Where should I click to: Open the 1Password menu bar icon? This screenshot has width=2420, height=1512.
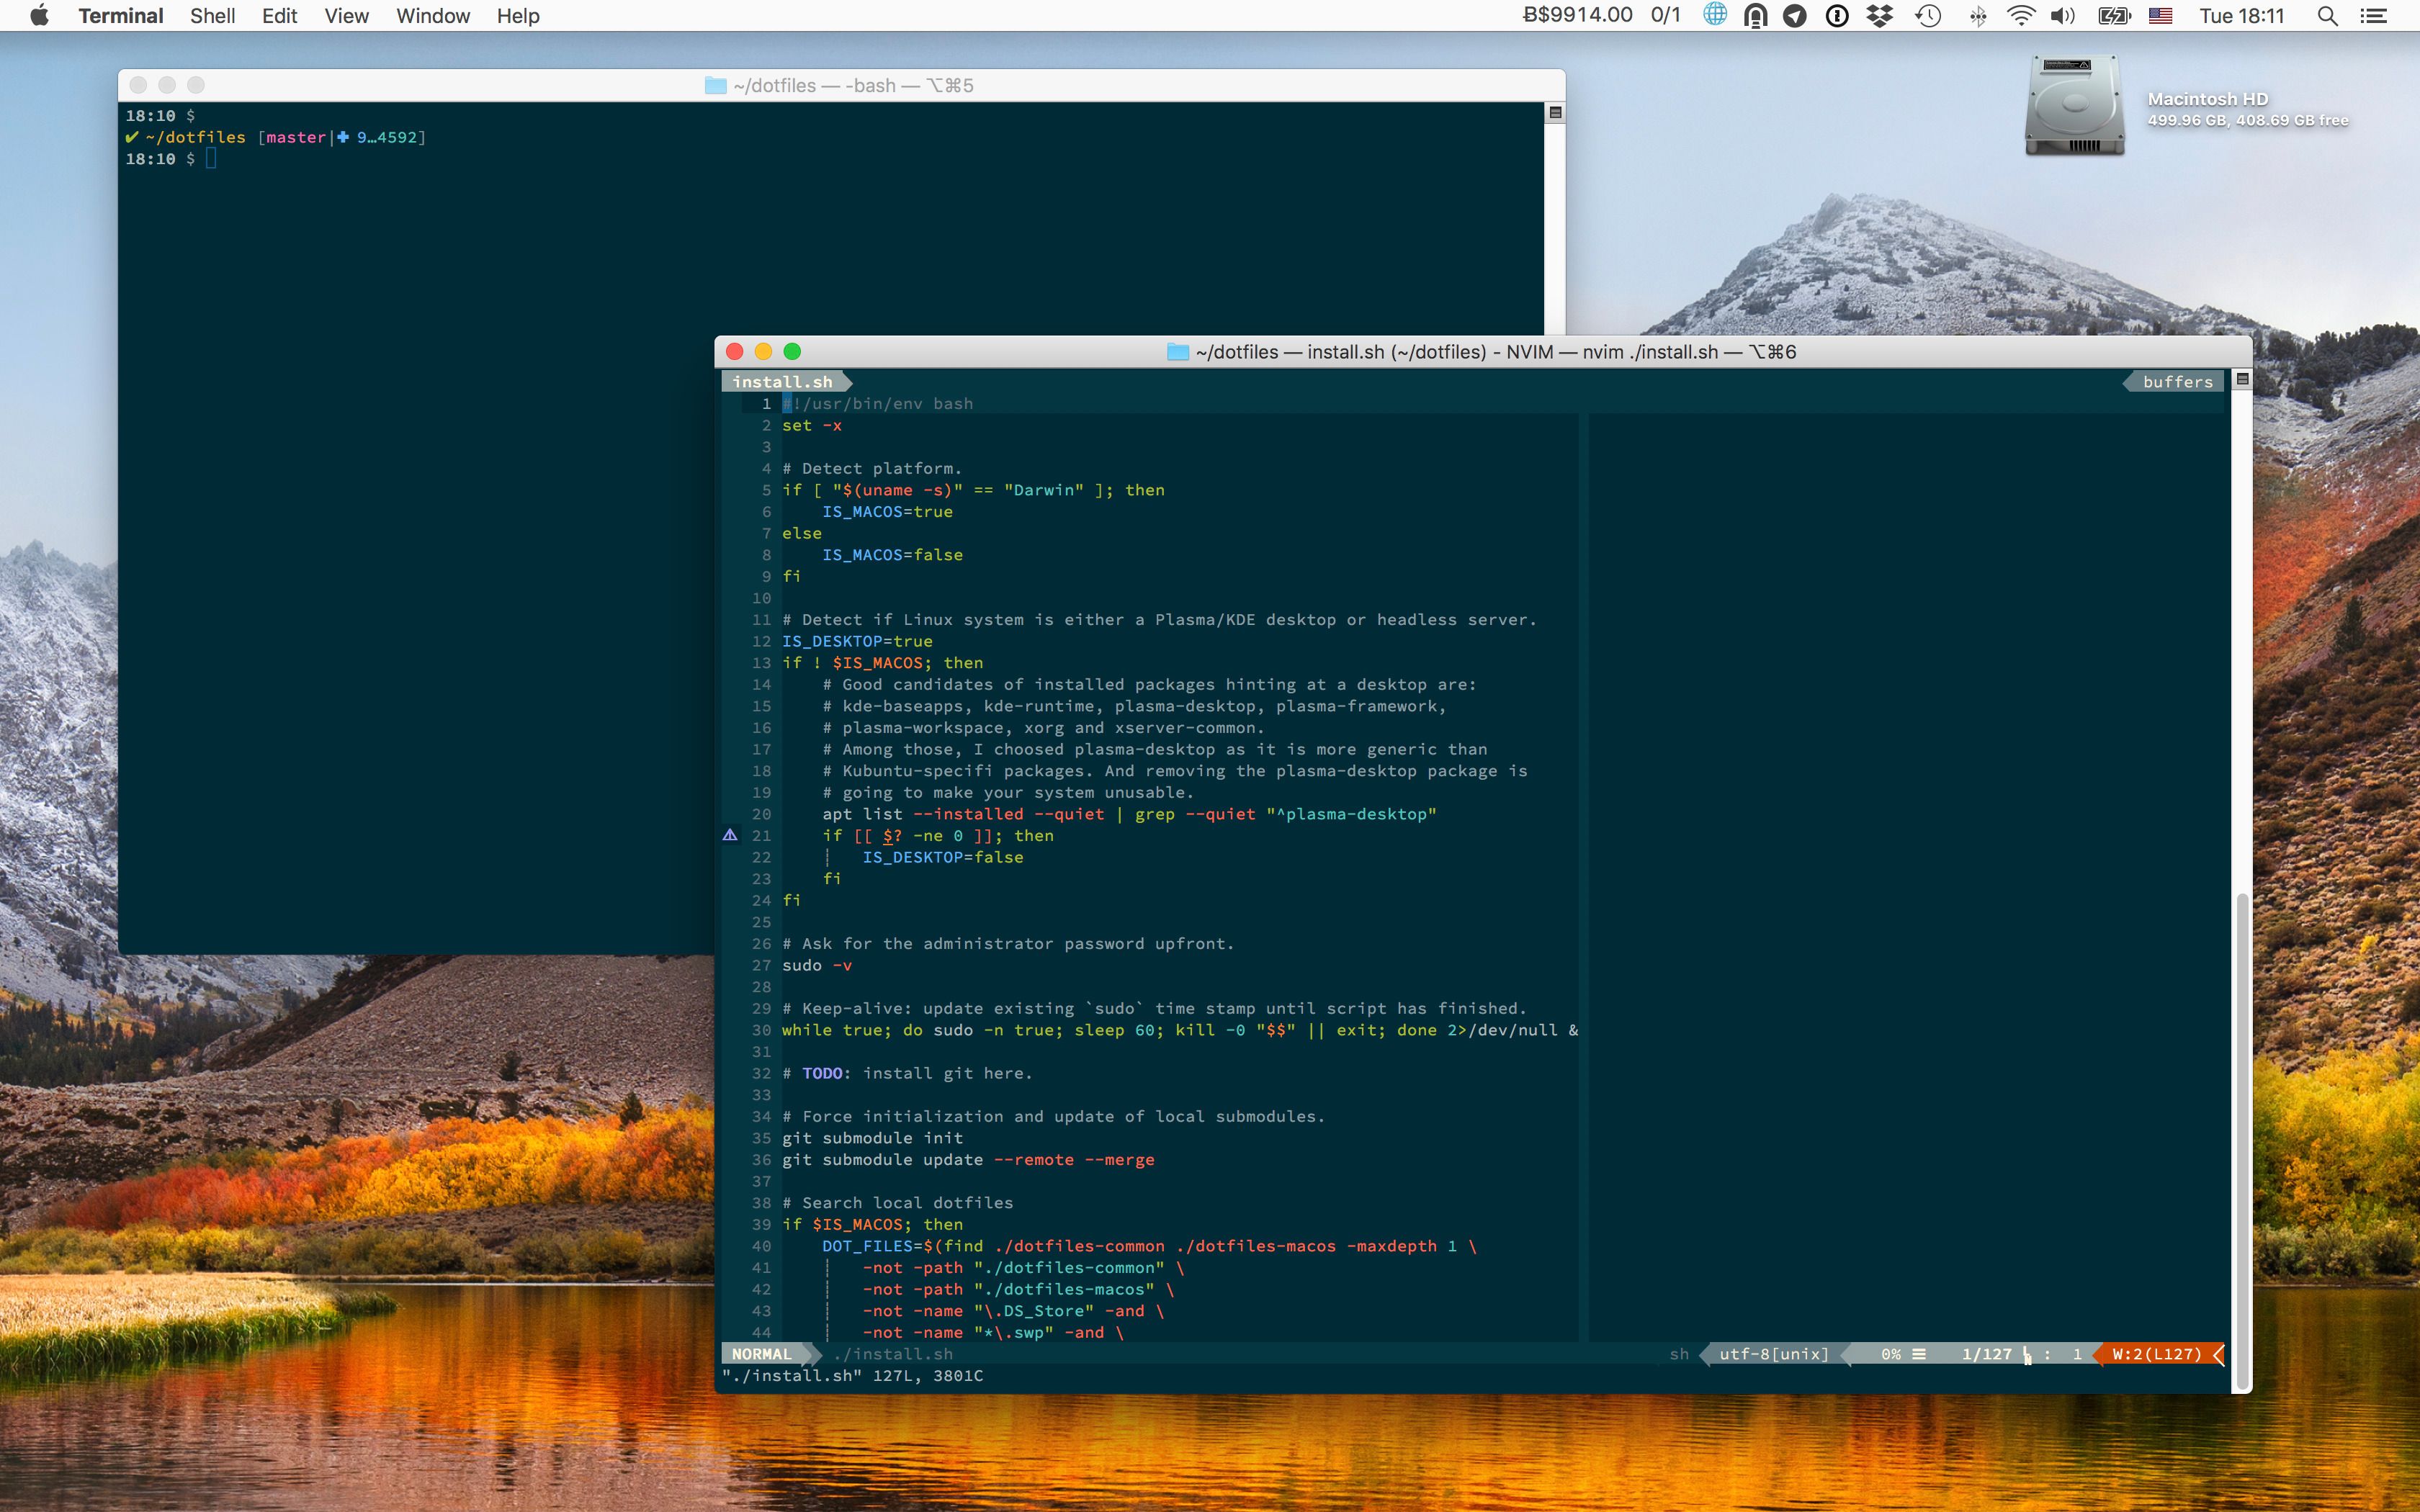[1837, 15]
